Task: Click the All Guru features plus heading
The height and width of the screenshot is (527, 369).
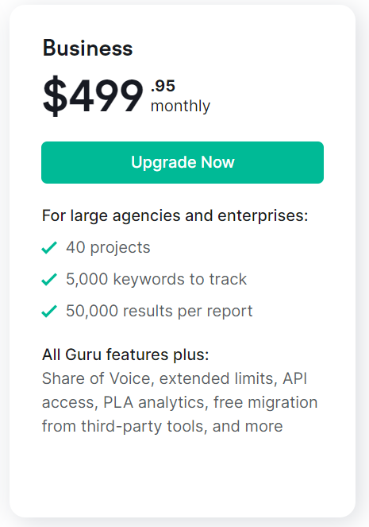Action: coord(125,355)
